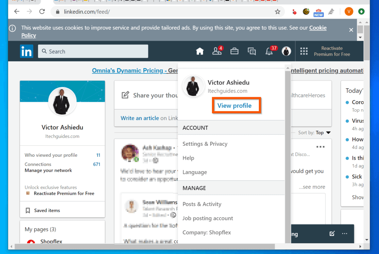Open Saved items
Image resolution: width=379 pixels, height=254 pixels.
coord(47,210)
